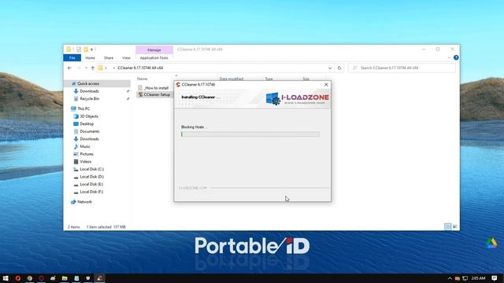
Task: Click the Up one level arrow
Action: 93,68
